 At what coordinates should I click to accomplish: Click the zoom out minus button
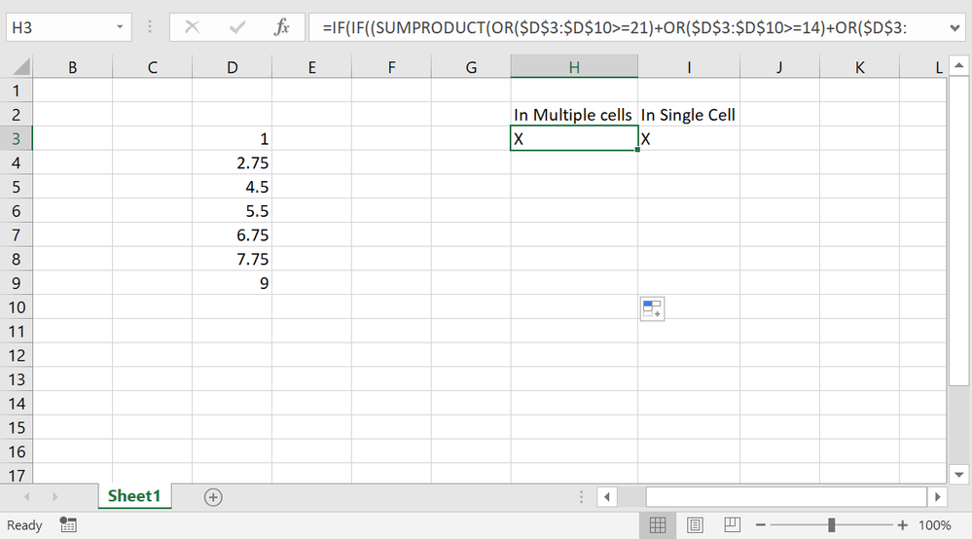coord(761,525)
